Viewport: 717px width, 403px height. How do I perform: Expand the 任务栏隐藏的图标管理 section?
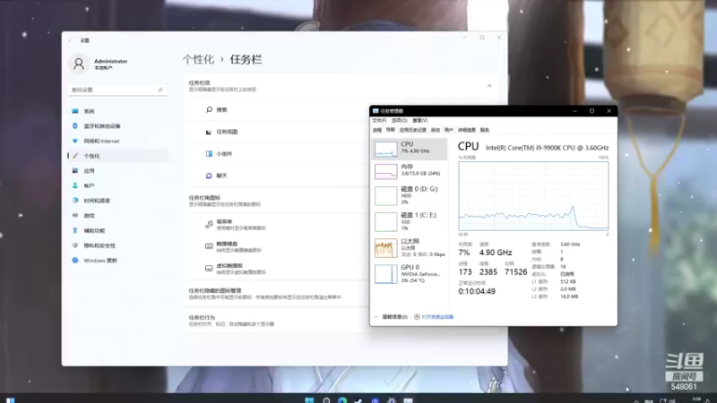(x=277, y=294)
